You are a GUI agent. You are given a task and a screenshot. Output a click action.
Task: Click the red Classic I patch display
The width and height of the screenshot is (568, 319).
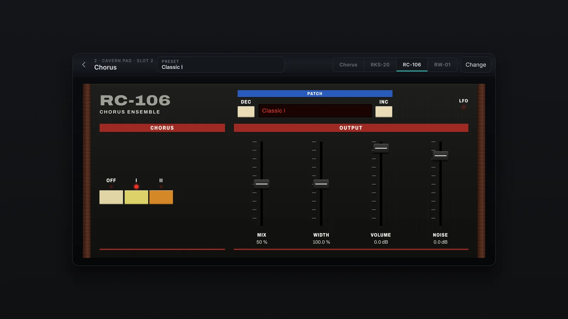click(315, 111)
